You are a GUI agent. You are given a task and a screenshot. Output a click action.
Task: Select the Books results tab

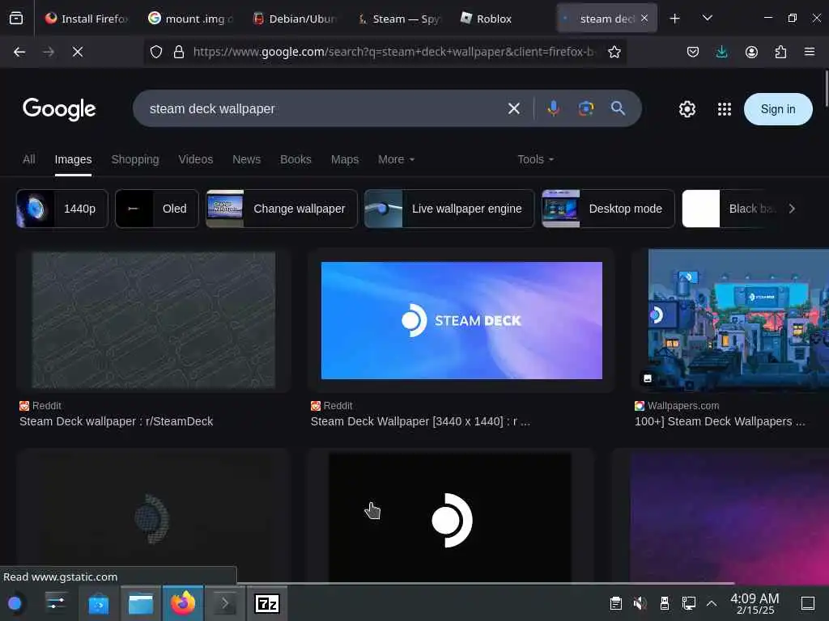(x=295, y=159)
